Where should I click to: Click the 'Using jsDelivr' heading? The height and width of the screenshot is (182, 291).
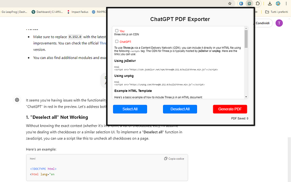point(125,61)
